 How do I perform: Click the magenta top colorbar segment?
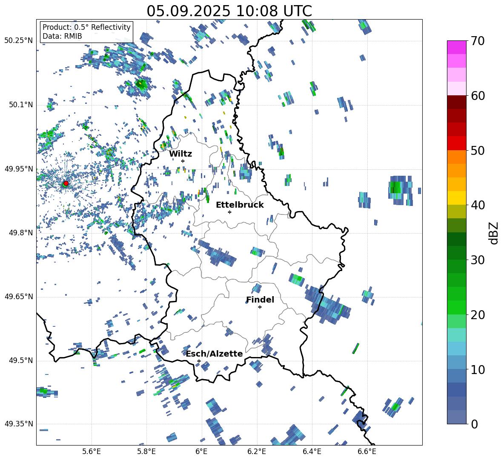click(456, 47)
